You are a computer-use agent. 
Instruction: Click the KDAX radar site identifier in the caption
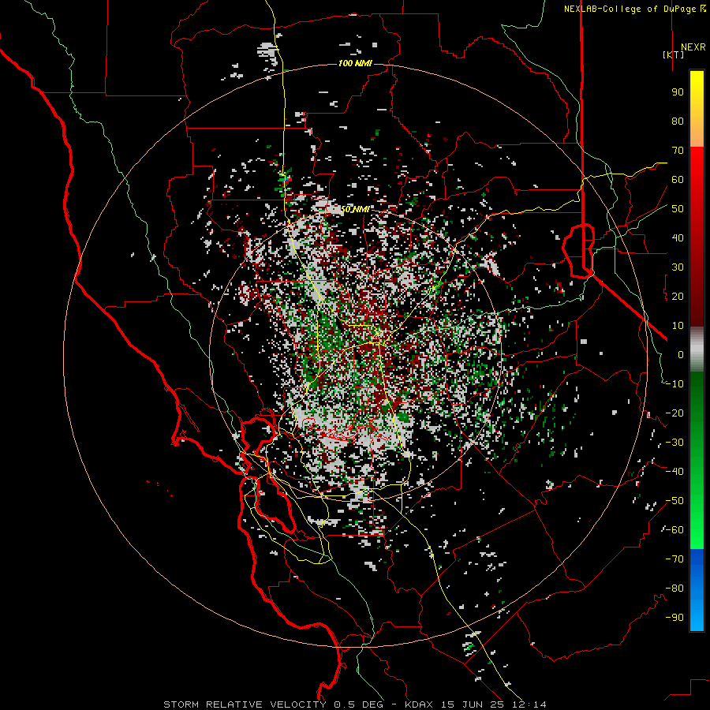[419, 704]
